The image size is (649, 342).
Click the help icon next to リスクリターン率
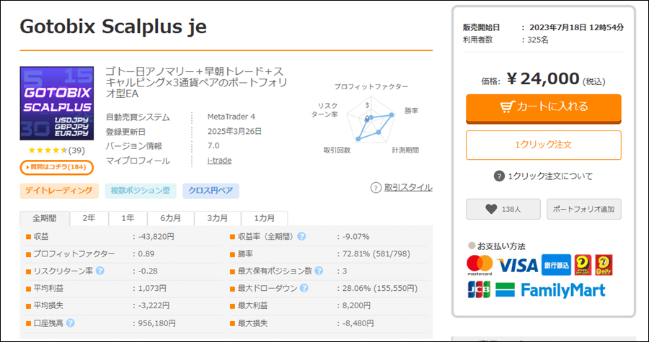click(x=100, y=271)
